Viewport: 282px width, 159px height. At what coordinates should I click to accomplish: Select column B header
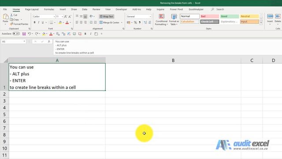click(173, 61)
